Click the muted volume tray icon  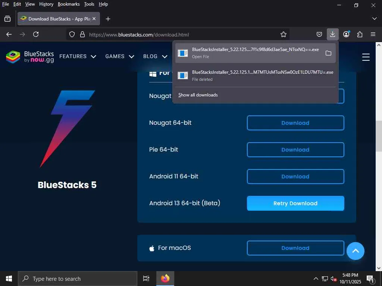tap(334, 279)
